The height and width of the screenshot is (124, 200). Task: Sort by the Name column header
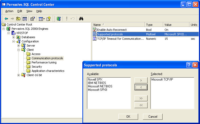(118, 25)
